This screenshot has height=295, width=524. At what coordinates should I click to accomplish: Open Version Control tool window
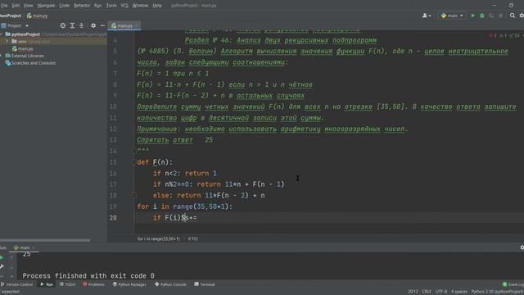[x=16, y=284]
